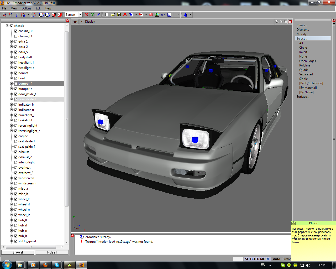
Task: Open the Edit menu
Action: pos(38,8)
